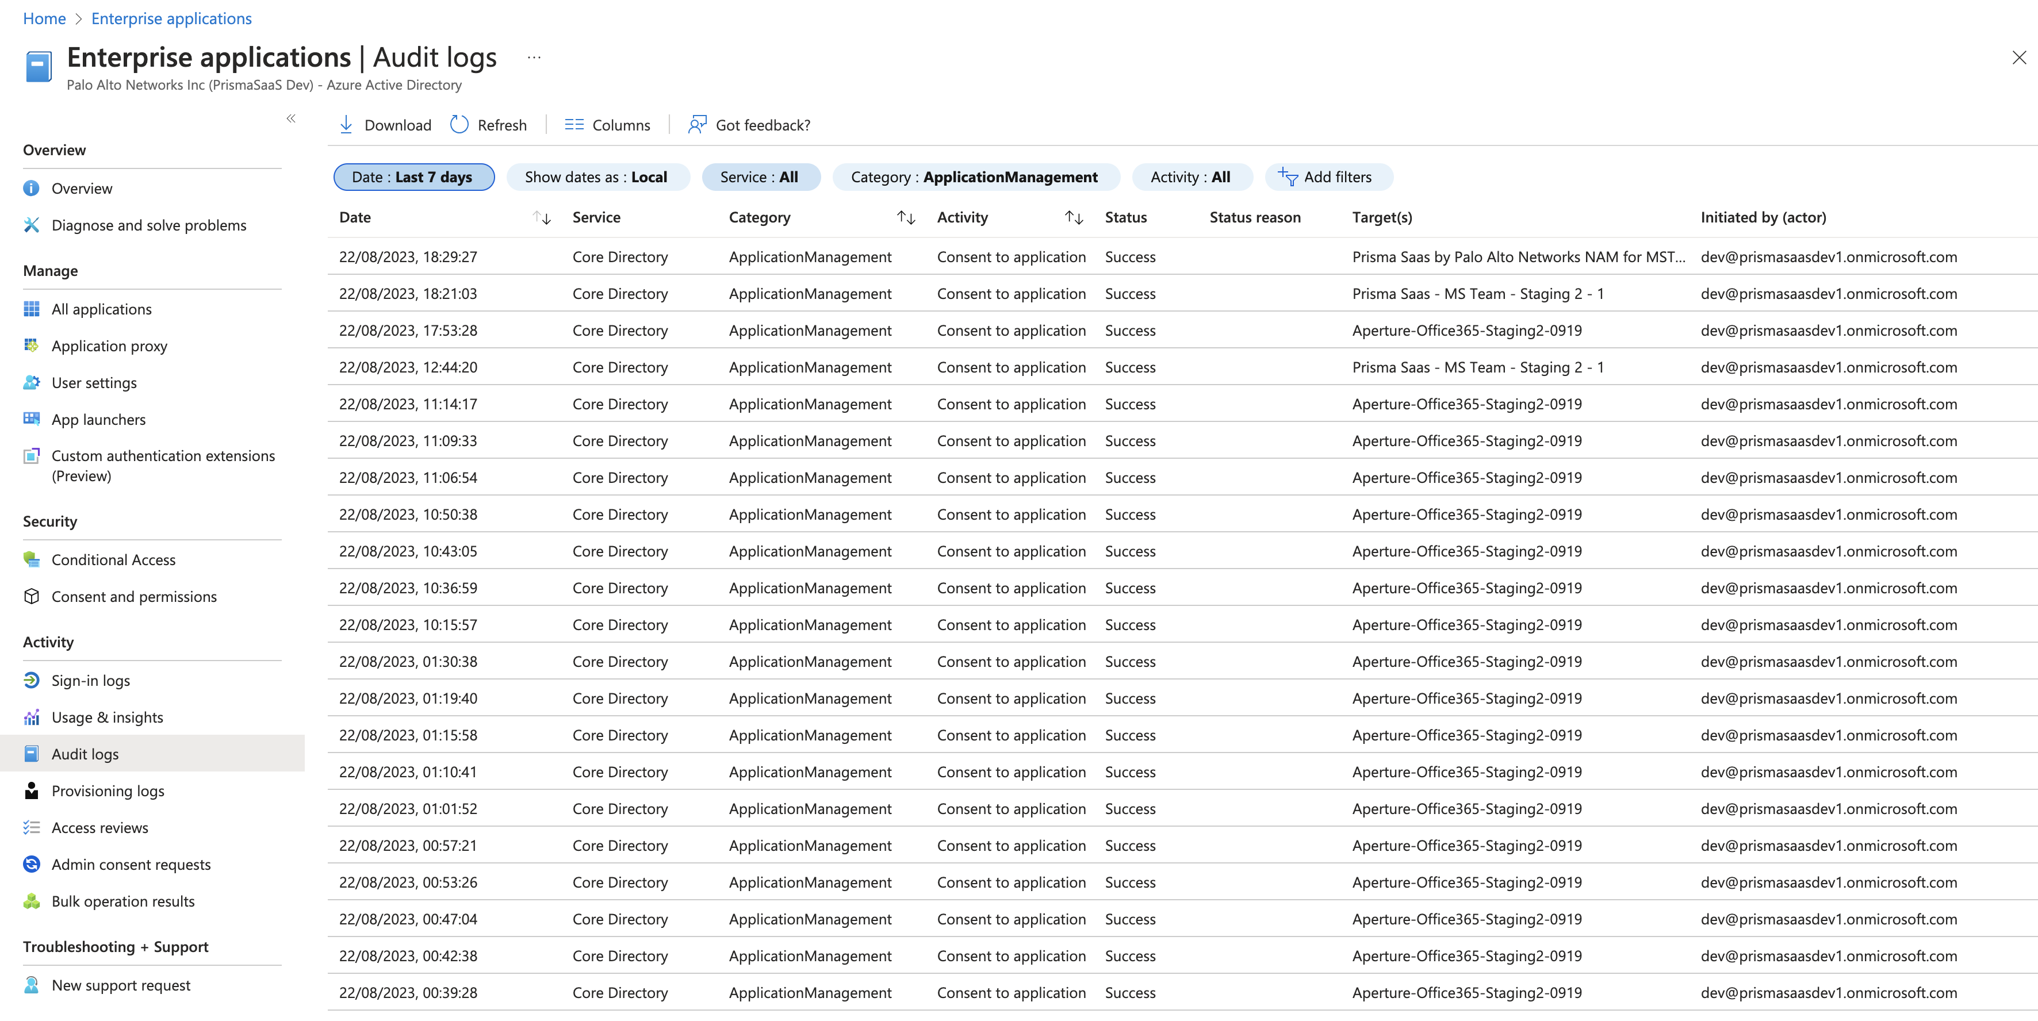This screenshot has height=1021, width=2038.
Task: Click the Download arrow icon
Action: (x=346, y=125)
